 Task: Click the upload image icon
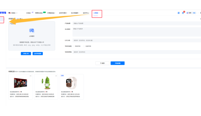[32, 31]
